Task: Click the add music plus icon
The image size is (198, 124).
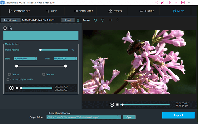Action: (5, 28)
